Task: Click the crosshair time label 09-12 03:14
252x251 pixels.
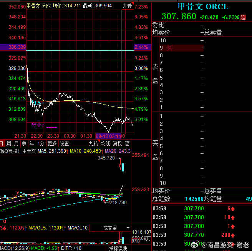Action: (108, 136)
